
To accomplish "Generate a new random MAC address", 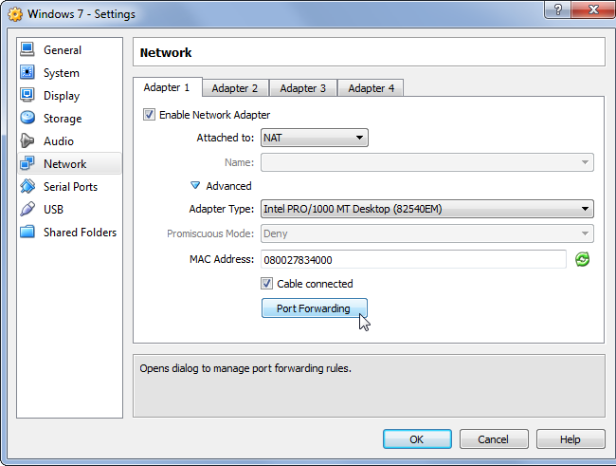I will 583,259.
